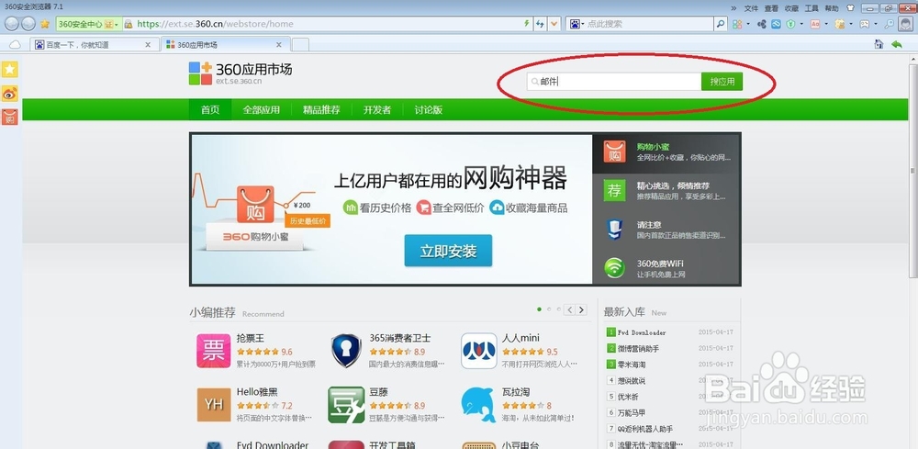The height and width of the screenshot is (449, 918).
Task: Open the colorful extensions grid icon
Action: click(737, 24)
